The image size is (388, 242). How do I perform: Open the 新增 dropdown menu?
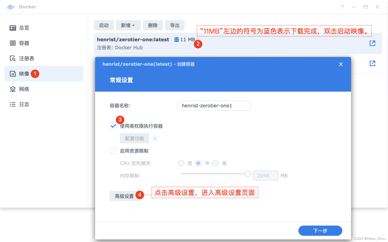pos(128,25)
